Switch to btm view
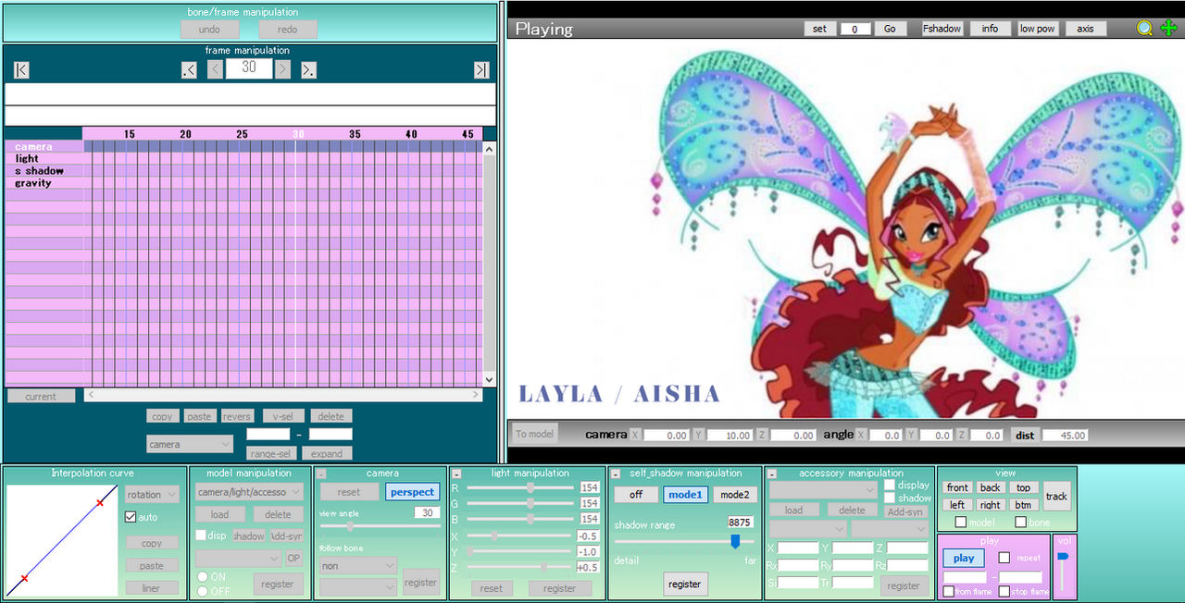The height and width of the screenshot is (603, 1185). [1022, 505]
